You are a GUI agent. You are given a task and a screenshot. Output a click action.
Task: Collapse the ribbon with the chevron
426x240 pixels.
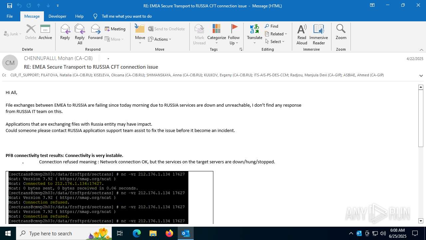[x=421, y=50]
